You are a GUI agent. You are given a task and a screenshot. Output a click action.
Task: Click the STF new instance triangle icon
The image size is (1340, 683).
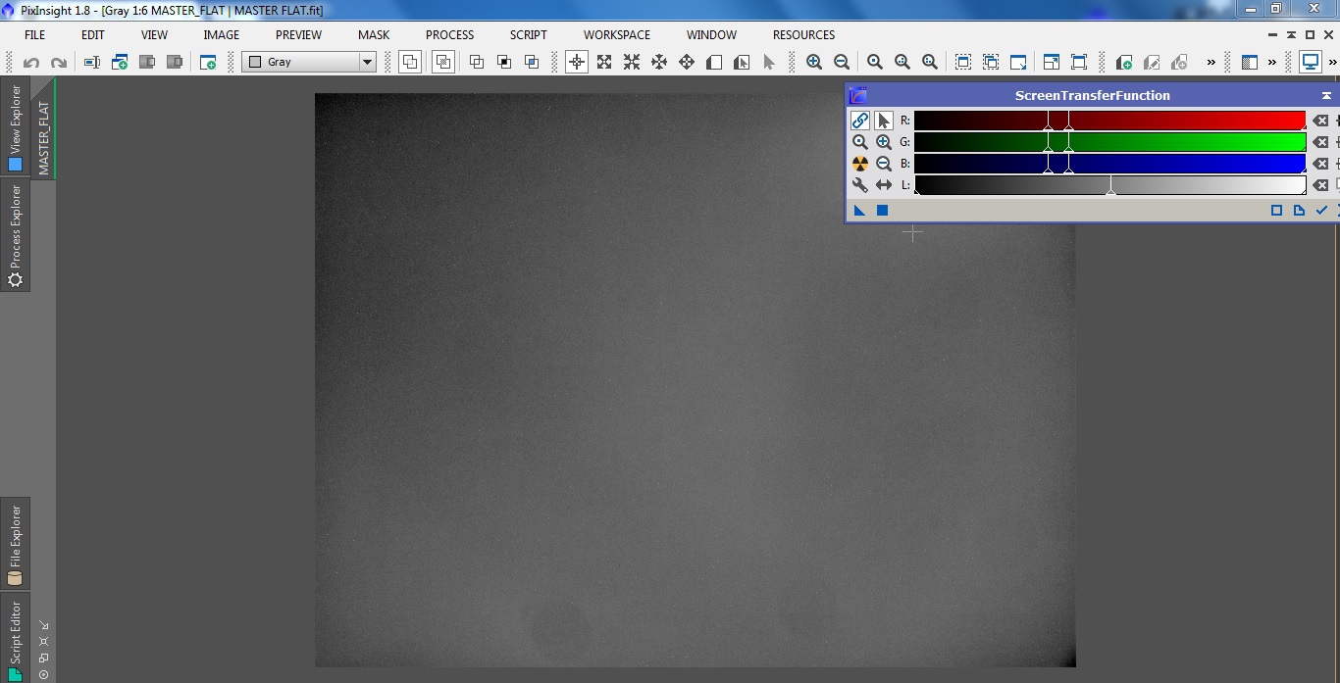pyautogui.click(x=860, y=211)
